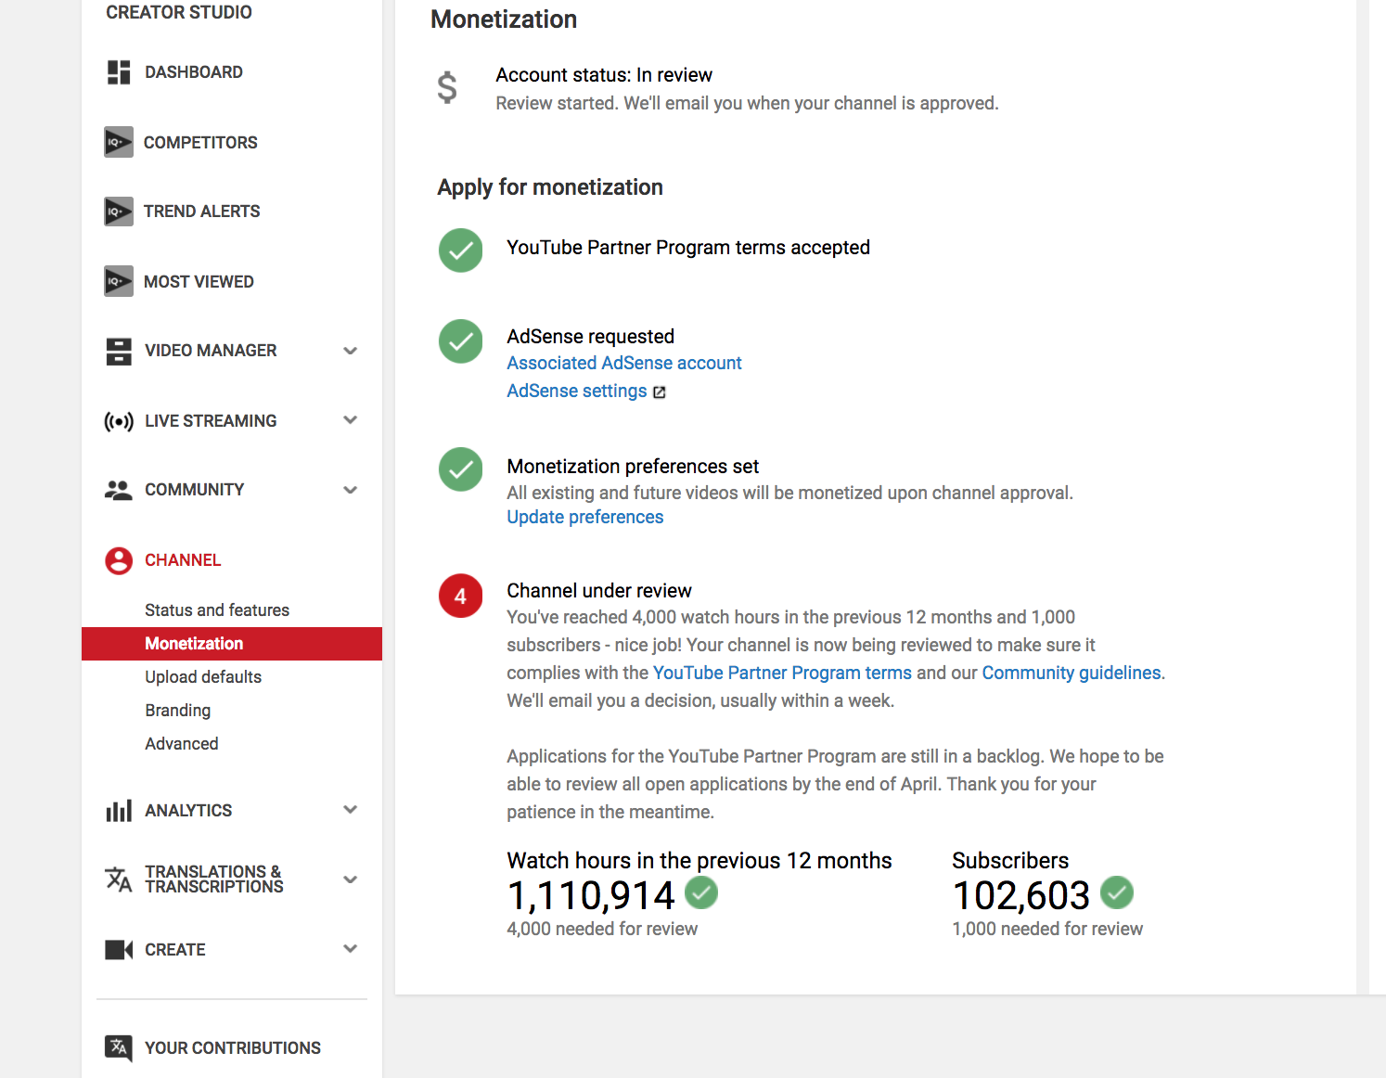The image size is (1386, 1078).
Task: Click the red step 4 circle icon
Action: [461, 596]
